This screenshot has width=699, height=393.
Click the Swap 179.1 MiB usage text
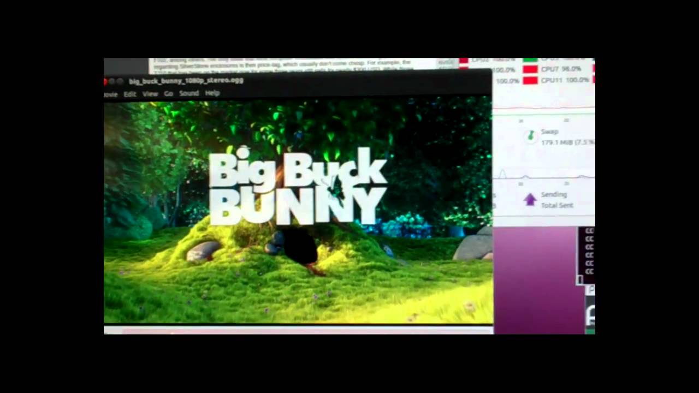[567, 142]
